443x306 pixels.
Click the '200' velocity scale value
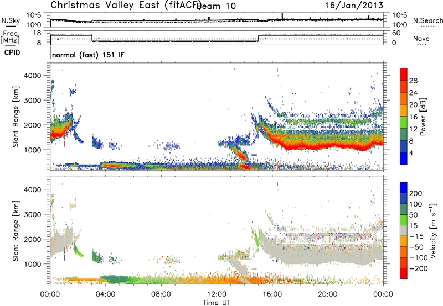click(416, 193)
